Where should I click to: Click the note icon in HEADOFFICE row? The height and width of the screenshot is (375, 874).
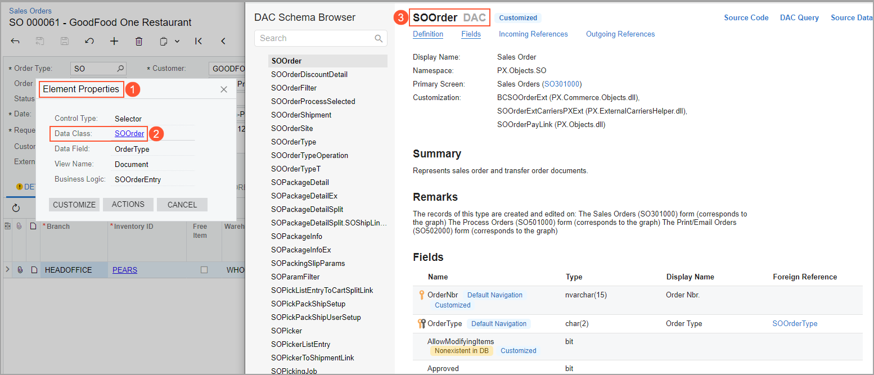tap(34, 270)
